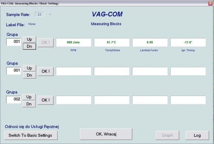The height and width of the screenshot is (144, 214).
Task: Click Dn button for first Grupa
Action: click(x=29, y=46)
